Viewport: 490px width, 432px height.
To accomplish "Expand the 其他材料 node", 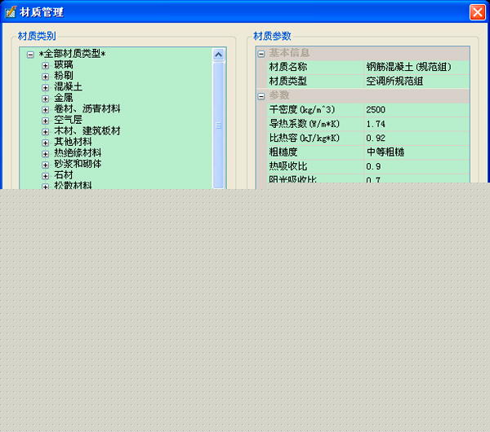I will [45, 143].
